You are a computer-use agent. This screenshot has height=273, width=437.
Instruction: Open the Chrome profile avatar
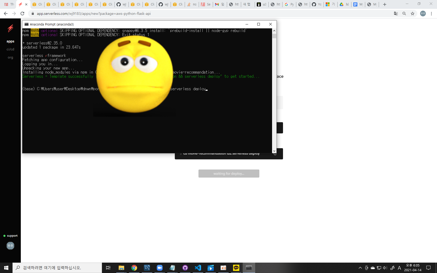pos(423,14)
